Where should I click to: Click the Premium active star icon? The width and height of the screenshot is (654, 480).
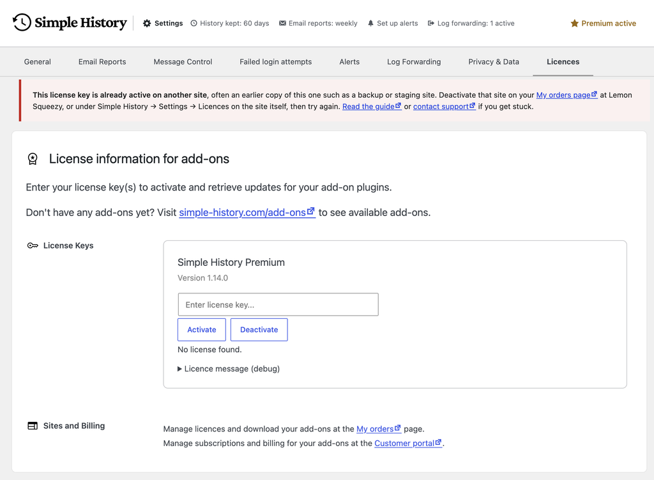[574, 24]
